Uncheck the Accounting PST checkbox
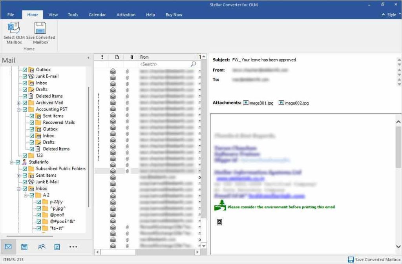 tap(25, 110)
